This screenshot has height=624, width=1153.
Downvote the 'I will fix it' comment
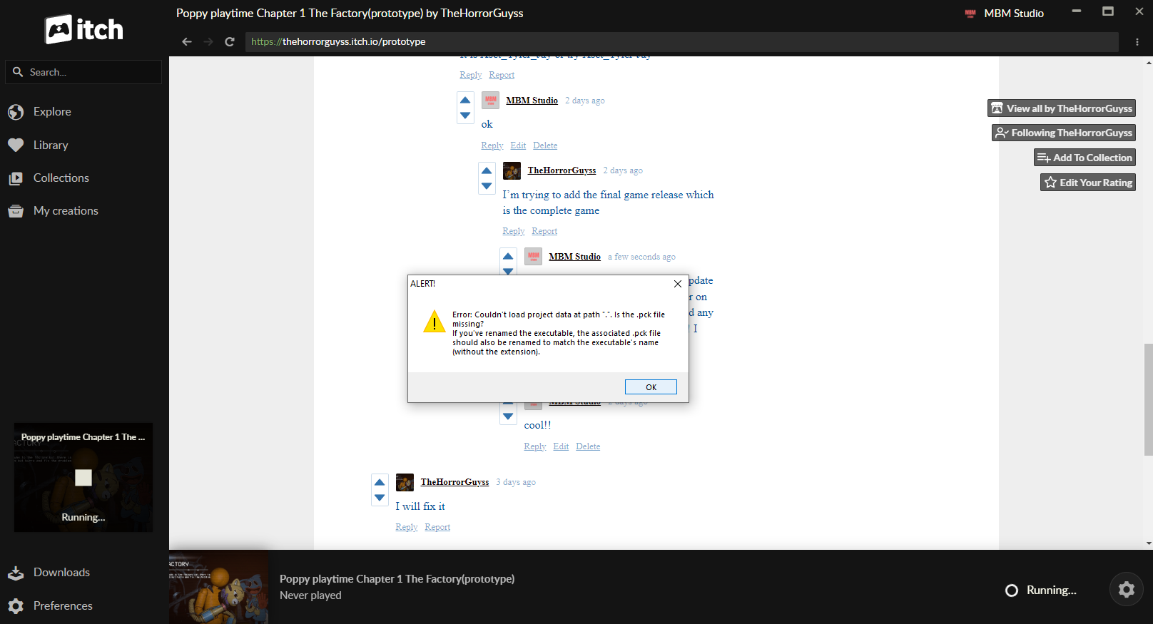click(x=380, y=498)
